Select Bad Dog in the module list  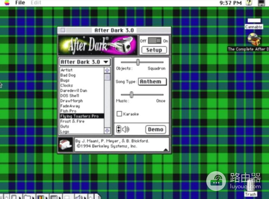[x=82, y=75]
